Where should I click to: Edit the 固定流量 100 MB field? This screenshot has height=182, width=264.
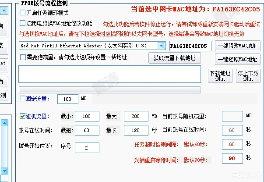click(68, 99)
